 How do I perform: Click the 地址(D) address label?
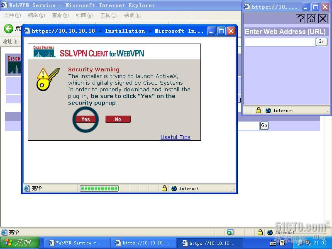click(x=11, y=41)
